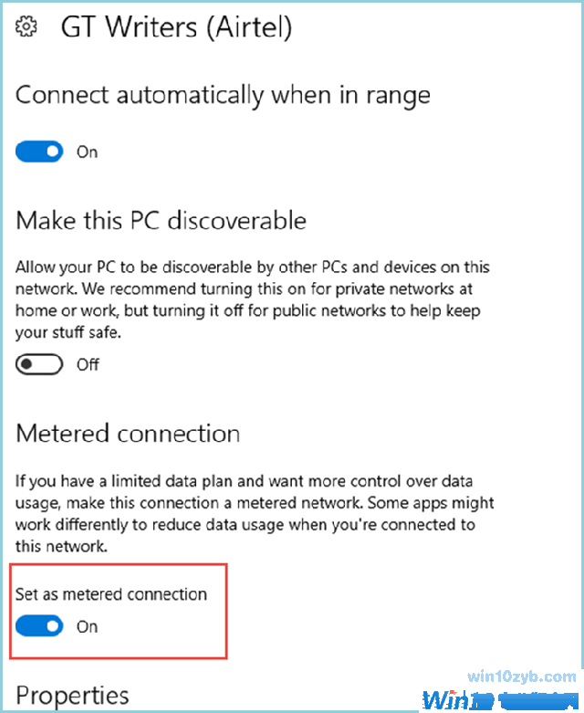584x713 pixels.
Task: Click the 'Connect automatically when in range' heading
Action: (x=223, y=94)
